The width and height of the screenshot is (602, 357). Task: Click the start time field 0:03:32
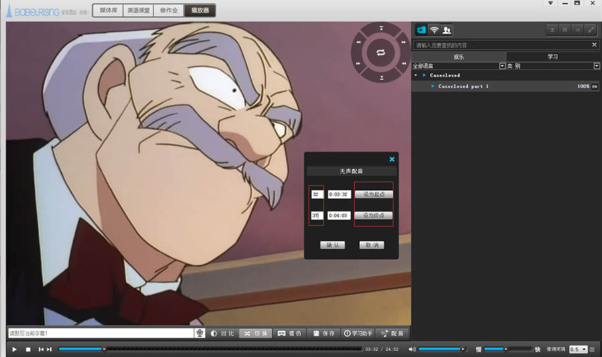(x=339, y=194)
